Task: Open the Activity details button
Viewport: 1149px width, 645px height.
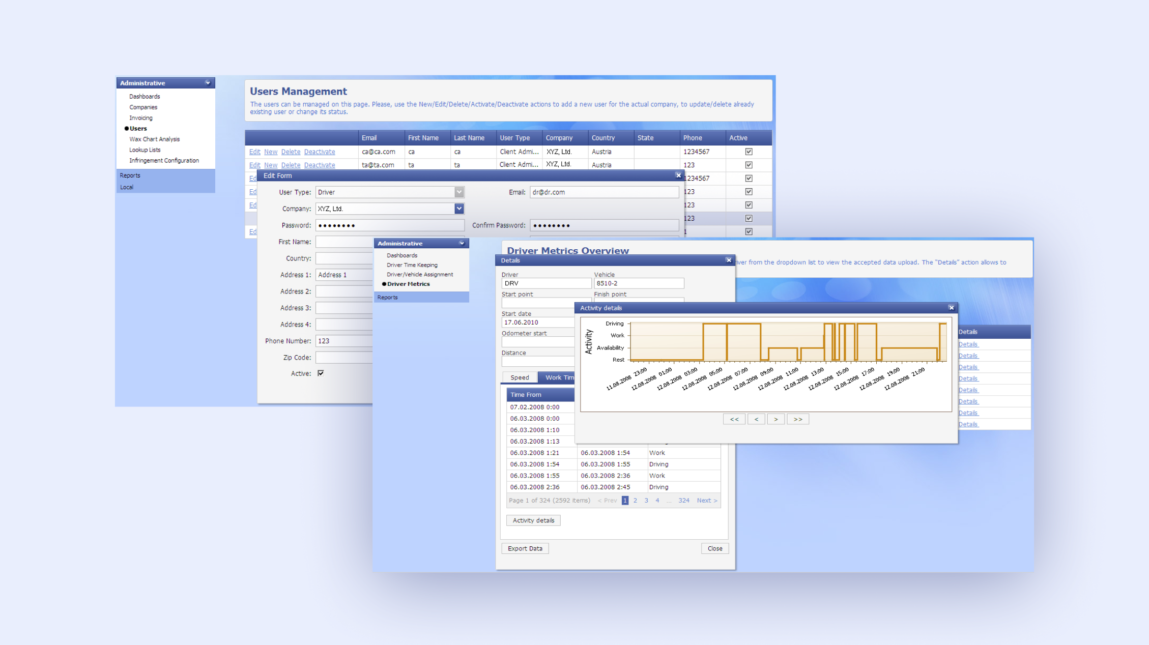Action: (x=533, y=520)
